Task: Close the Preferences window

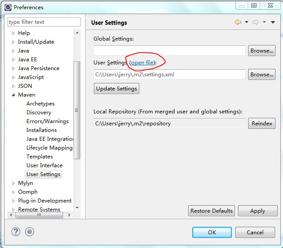Action: [270, 5]
